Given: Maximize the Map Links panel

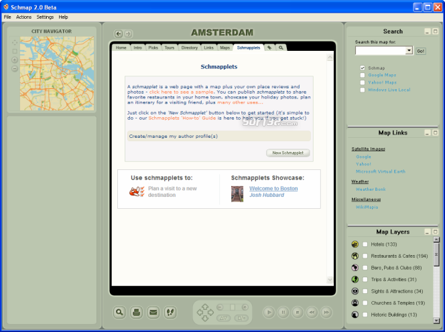Looking at the screenshot, I should tap(435, 133).
